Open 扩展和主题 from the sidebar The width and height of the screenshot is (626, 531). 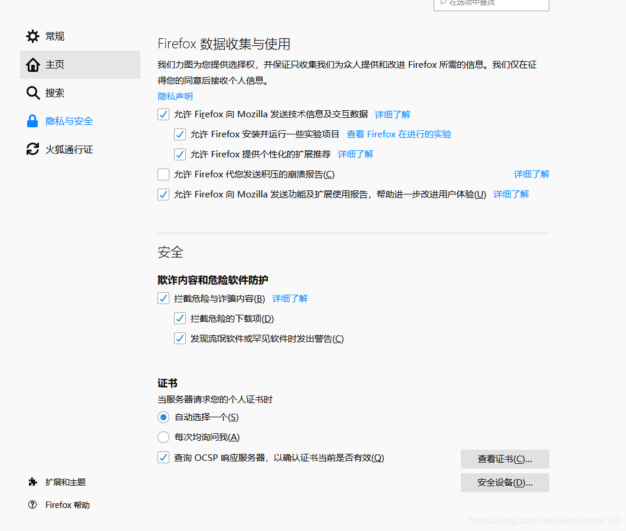click(x=65, y=482)
